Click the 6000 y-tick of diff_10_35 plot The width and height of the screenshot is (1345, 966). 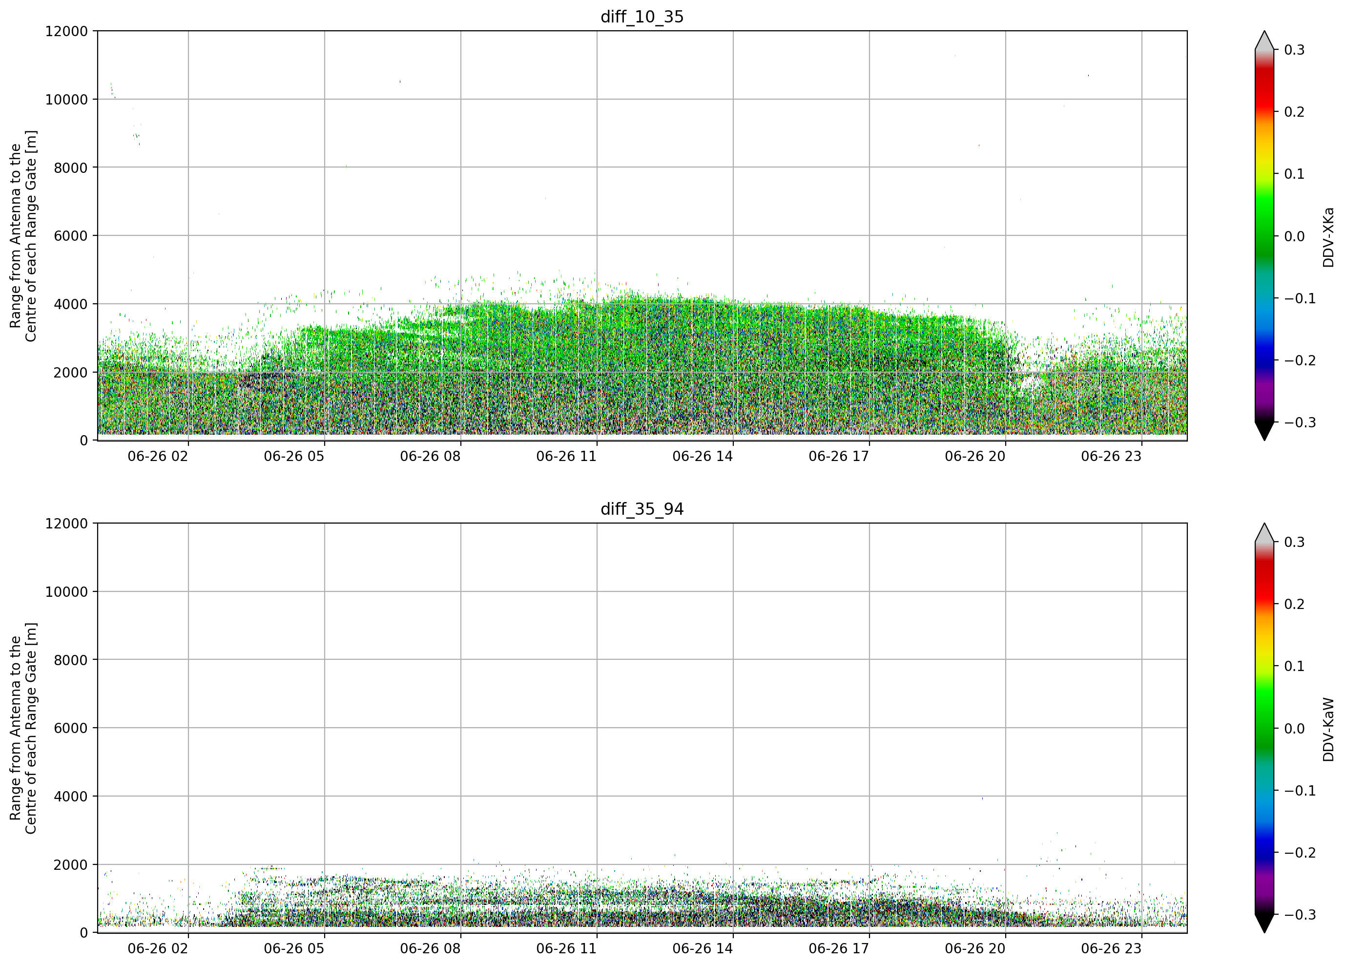click(x=71, y=235)
